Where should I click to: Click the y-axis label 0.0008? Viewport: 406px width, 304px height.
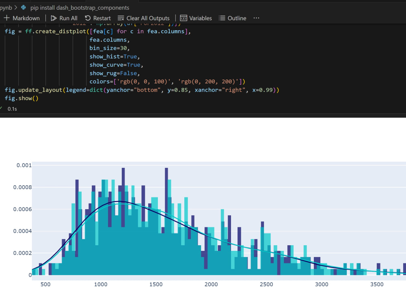[22, 187]
